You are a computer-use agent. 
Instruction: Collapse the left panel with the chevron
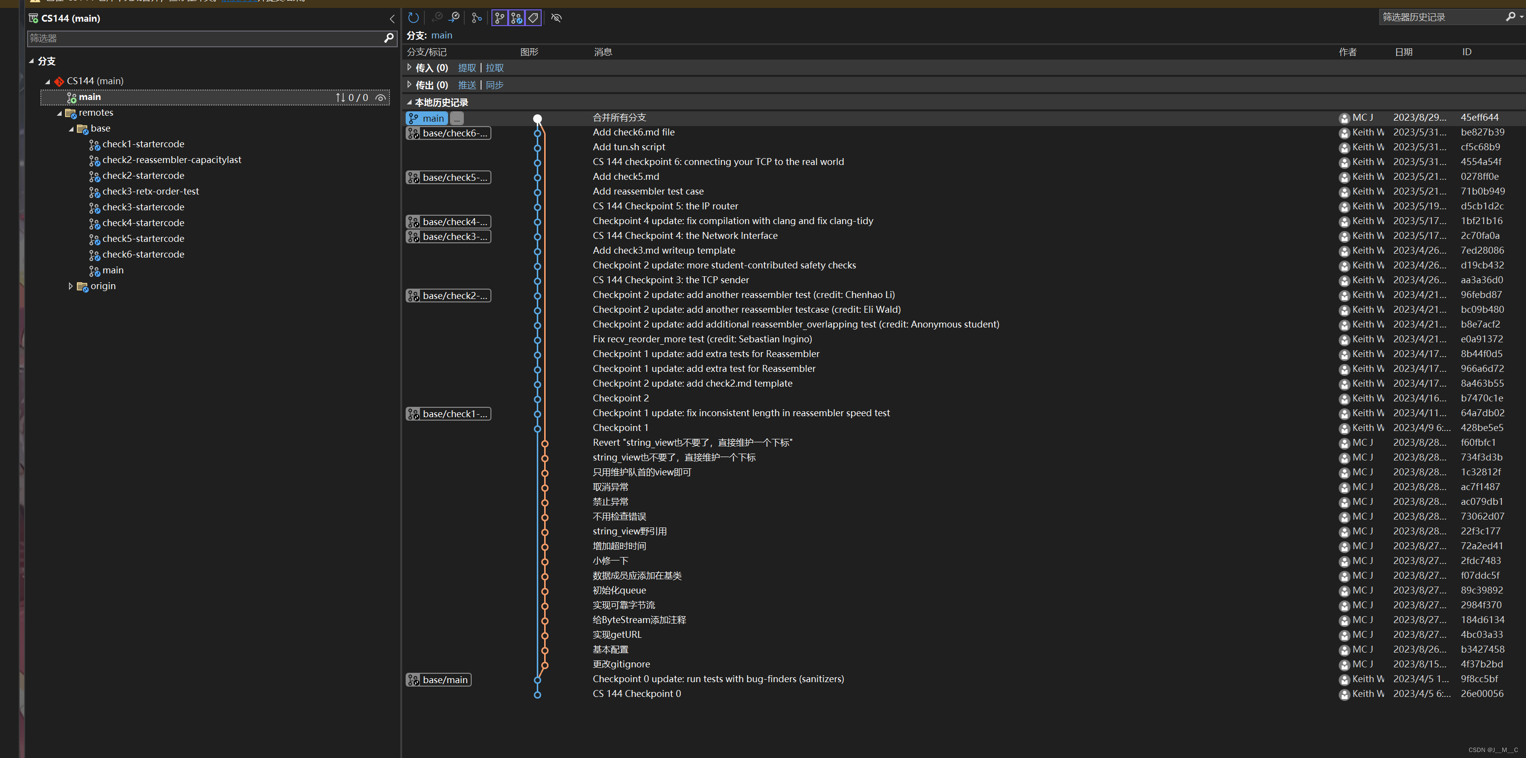point(391,19)
